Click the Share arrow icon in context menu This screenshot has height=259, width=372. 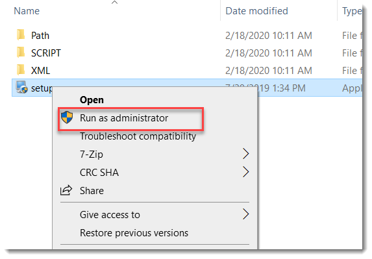pos(66,190)
